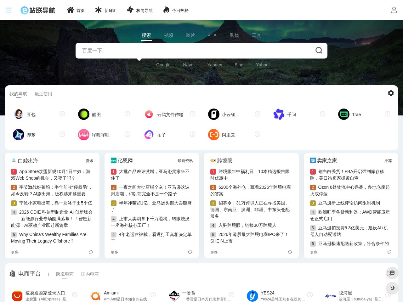Click arrow button next to Trae
Viewport: 403px width, 302px height.
(x=388, y=114)
